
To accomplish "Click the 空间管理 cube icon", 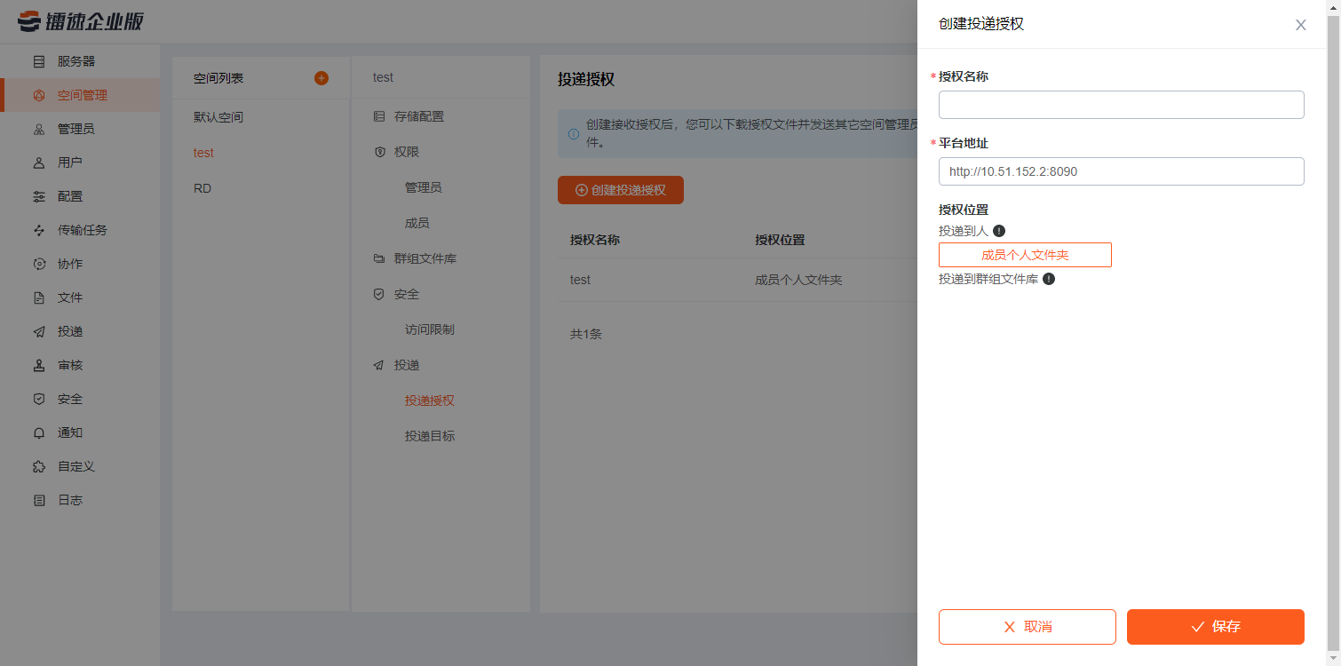I will [39, 95].
